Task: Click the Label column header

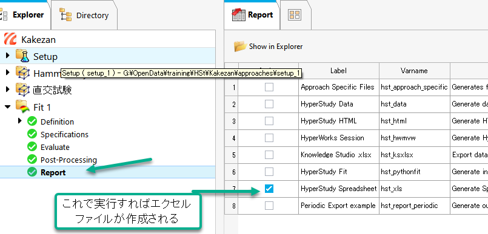Action: 339,71
